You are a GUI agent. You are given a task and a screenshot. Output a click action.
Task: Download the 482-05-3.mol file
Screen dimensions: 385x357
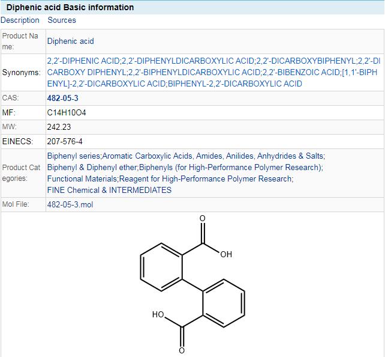pos(70,204)
